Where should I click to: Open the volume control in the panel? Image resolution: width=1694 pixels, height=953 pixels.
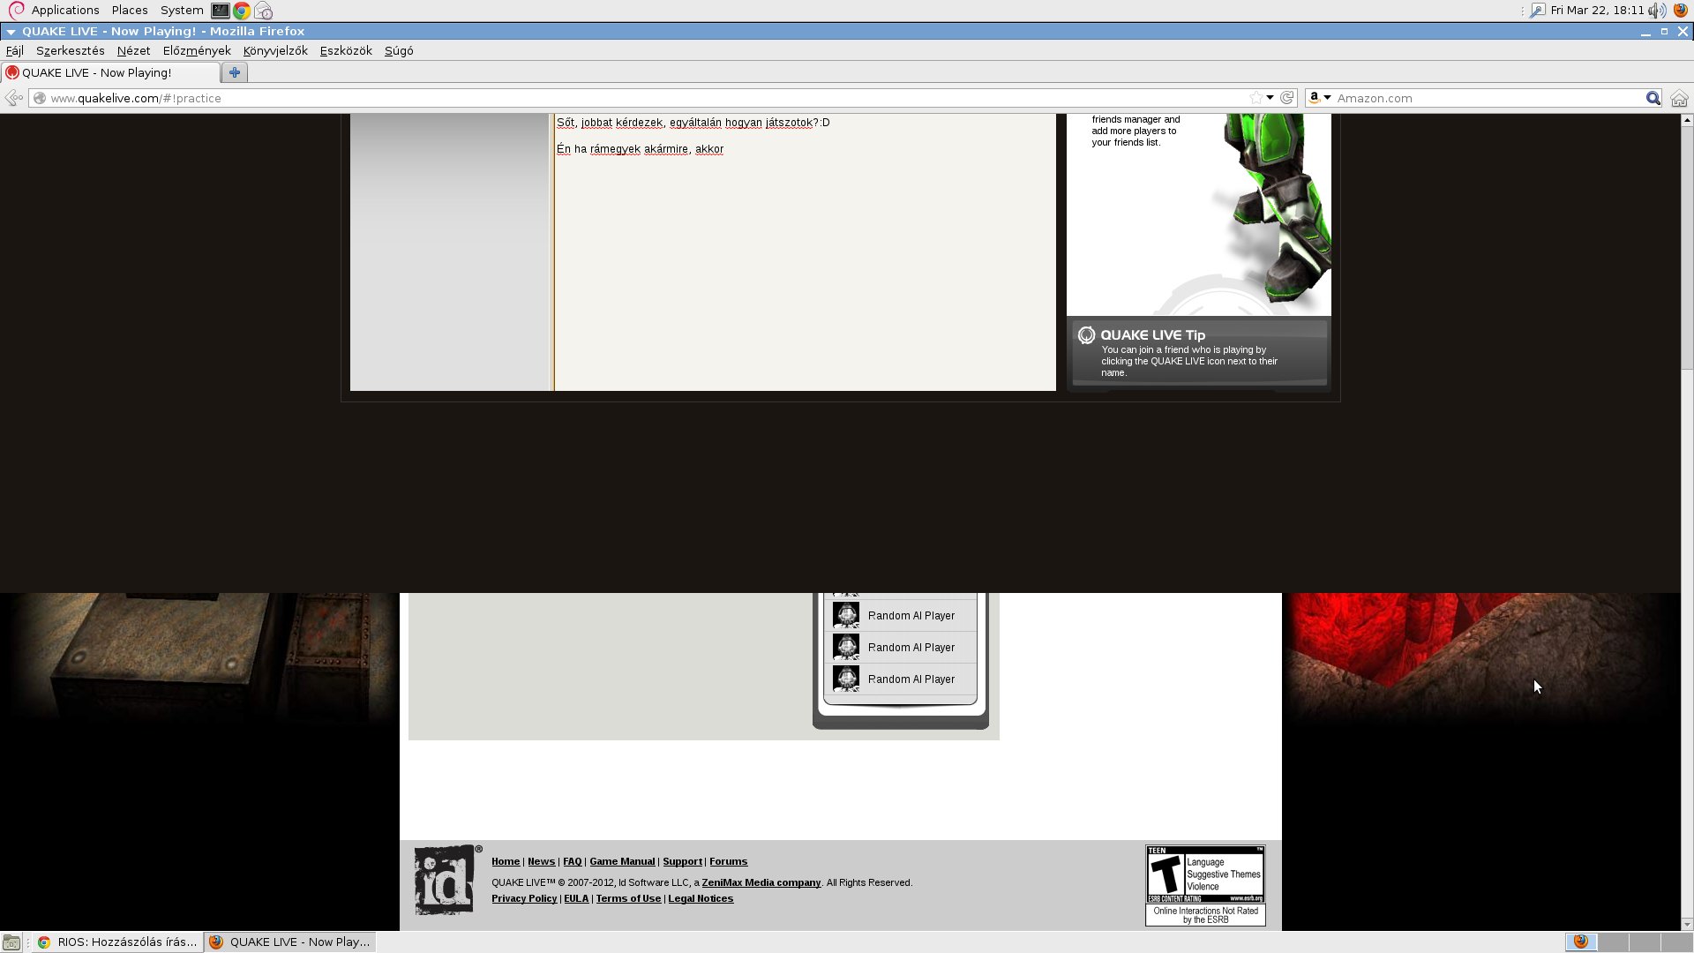tap(1657, 11)
